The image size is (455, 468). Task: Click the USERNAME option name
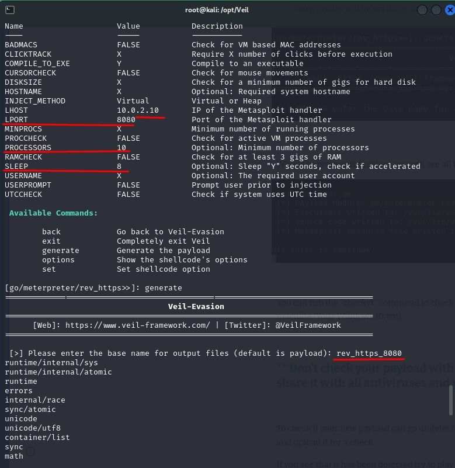[x=23, y=175]
